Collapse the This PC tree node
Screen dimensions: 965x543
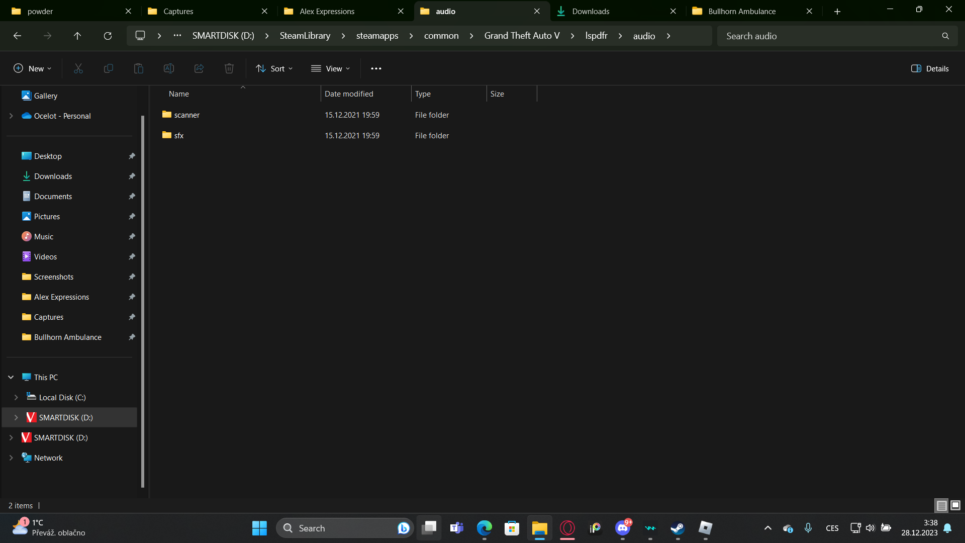[x=11, y=377]
